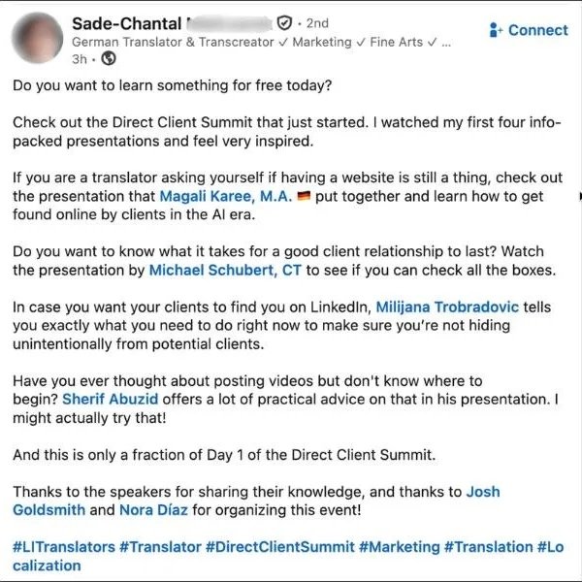This screenshot has width=582, height=582.
Task: Click the Connect button
Action: pyautogui.click(x=529, y=30)
